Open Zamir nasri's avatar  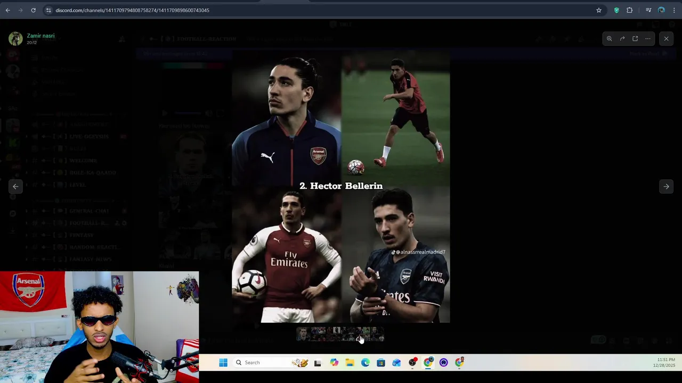(15, 38)
